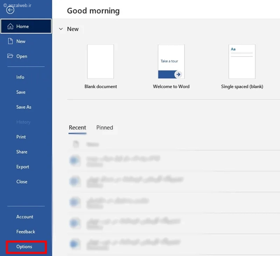The height and width of the screenshot is (256, 280).
Task: Switch to the Pinned tab
Action: [105, 128]
